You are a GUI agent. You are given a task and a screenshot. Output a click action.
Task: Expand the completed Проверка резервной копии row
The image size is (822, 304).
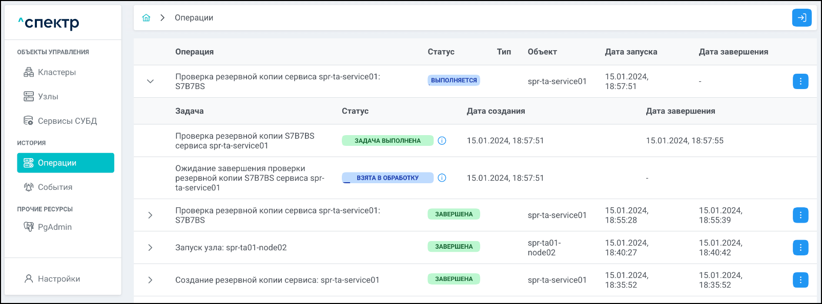tap(150, 215)
